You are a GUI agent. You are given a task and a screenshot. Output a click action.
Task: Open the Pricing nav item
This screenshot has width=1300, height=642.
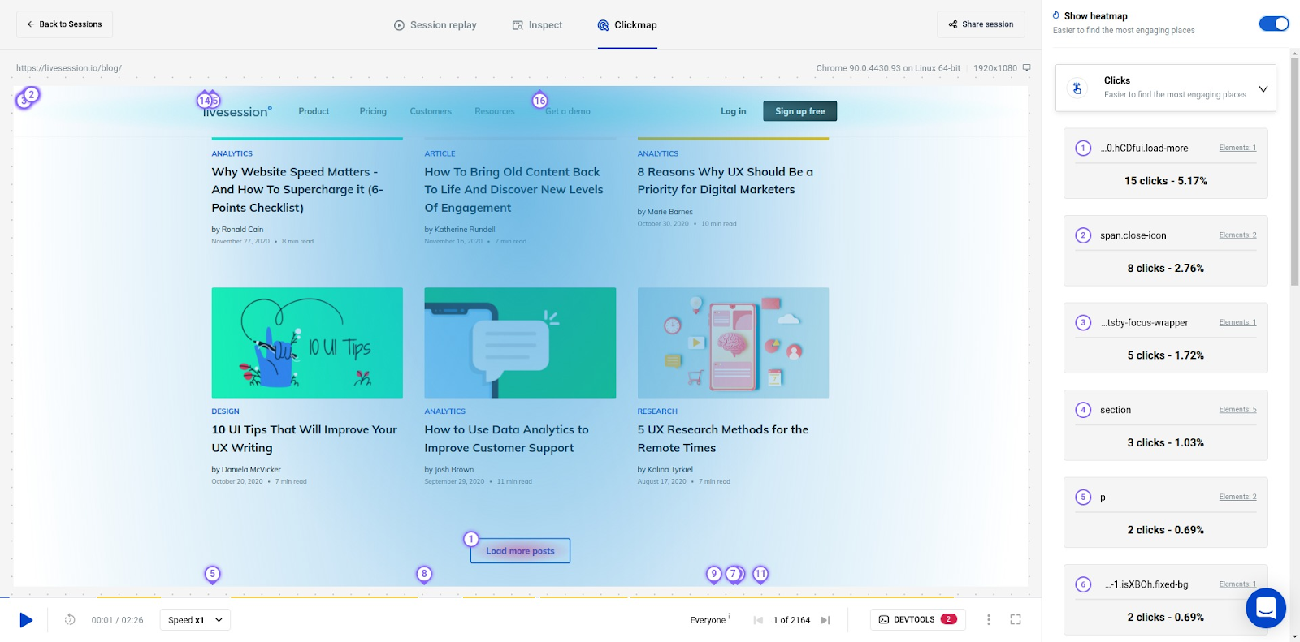pyautogui.click(x=373, y=111)
